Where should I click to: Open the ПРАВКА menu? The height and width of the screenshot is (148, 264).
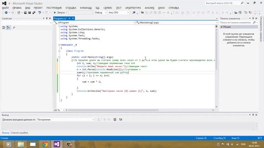(17, 8)
